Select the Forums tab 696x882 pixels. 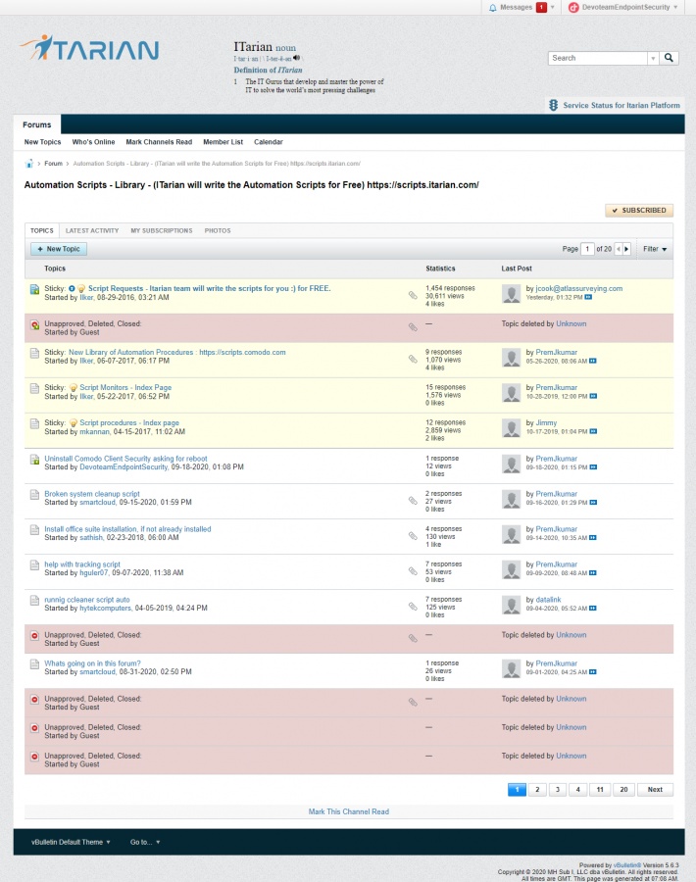click(37, 124)
